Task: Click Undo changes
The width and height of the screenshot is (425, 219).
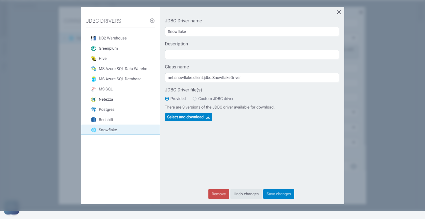Action: (x=246, y=194)
